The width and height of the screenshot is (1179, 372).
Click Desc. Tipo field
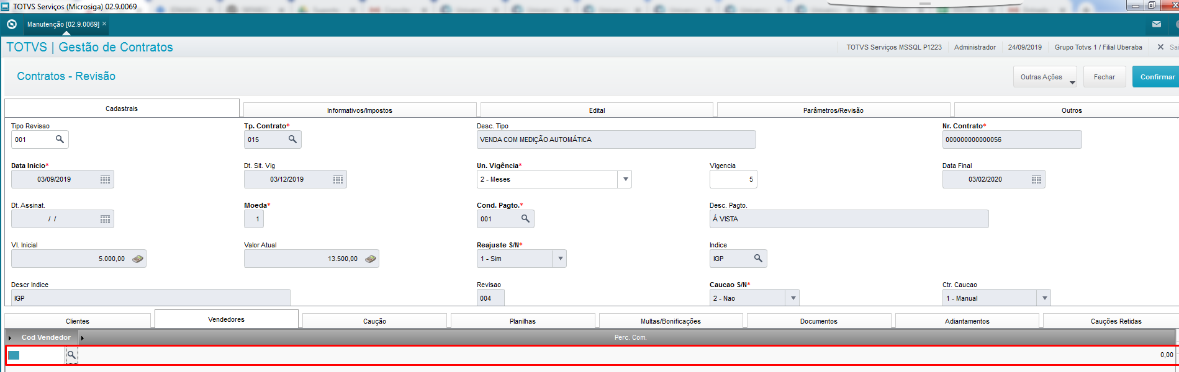coord(617,139)
